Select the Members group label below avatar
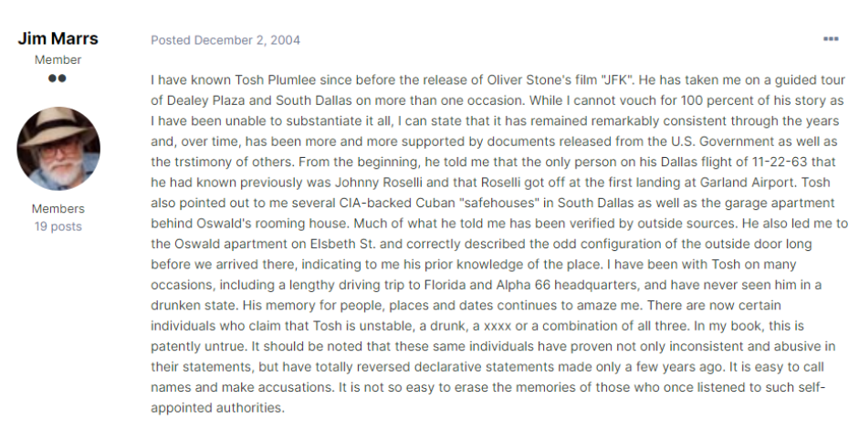 pyautogui.click(x=58, y=208)
